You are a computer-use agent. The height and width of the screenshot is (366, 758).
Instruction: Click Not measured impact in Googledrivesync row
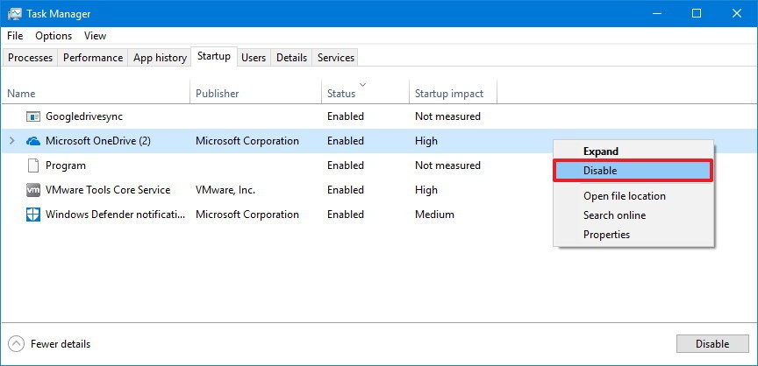click(x=447, y=116)
